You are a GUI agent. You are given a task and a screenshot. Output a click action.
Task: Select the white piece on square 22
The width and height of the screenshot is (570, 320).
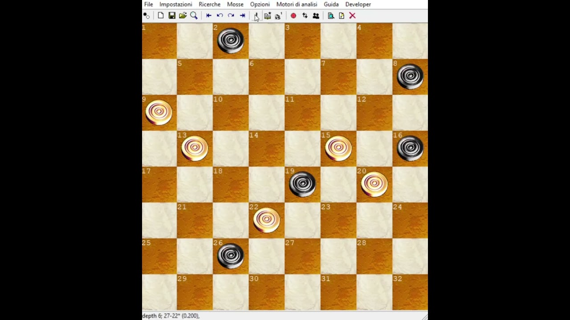pos(267,220)
